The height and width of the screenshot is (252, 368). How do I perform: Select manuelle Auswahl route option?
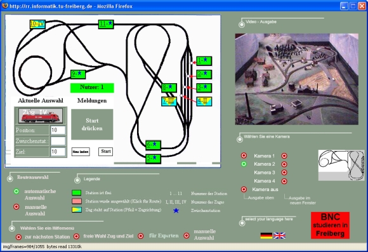pos(16,207)
